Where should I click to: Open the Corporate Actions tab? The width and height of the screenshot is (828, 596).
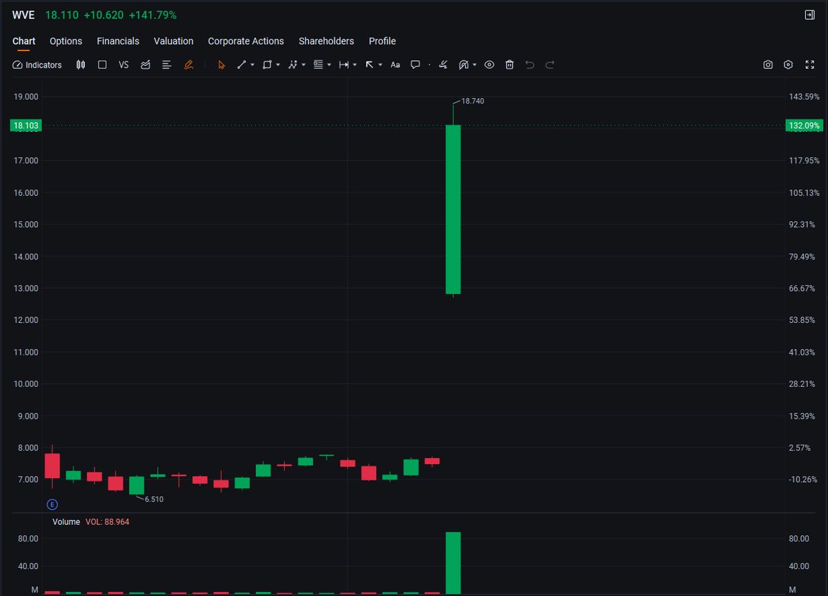[246, 41]
